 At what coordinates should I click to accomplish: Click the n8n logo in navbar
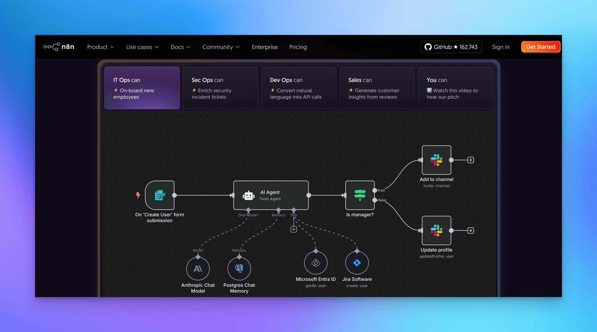point(59,47)
